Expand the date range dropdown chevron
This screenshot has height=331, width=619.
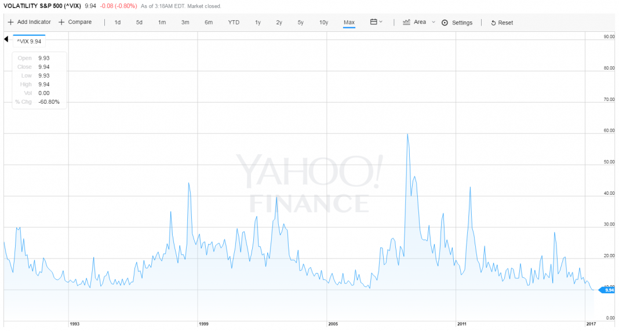[x=381, y=21]
